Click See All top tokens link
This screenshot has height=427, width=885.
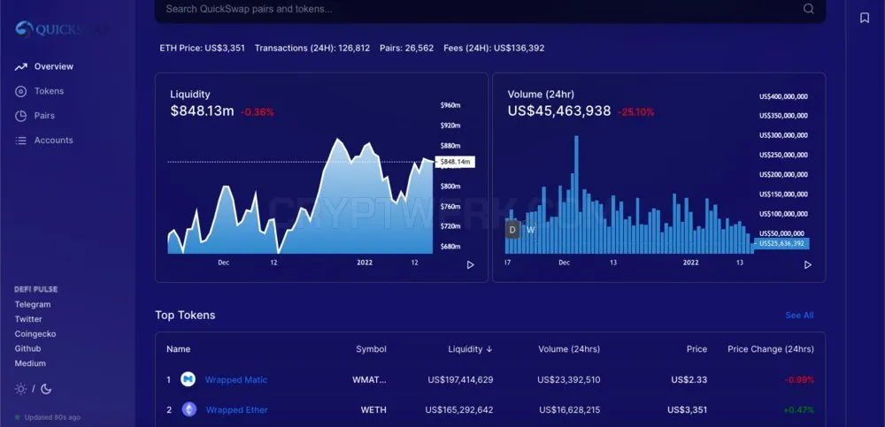tap(799, 316)
